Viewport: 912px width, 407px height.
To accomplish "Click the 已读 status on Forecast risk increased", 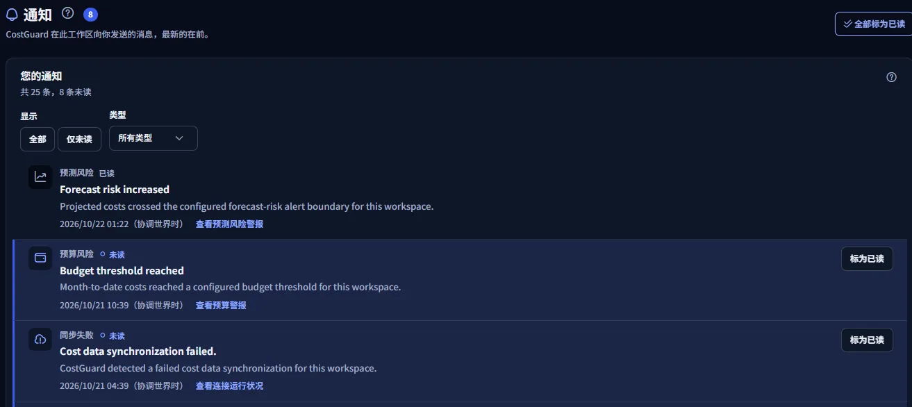I will (107, 174).
